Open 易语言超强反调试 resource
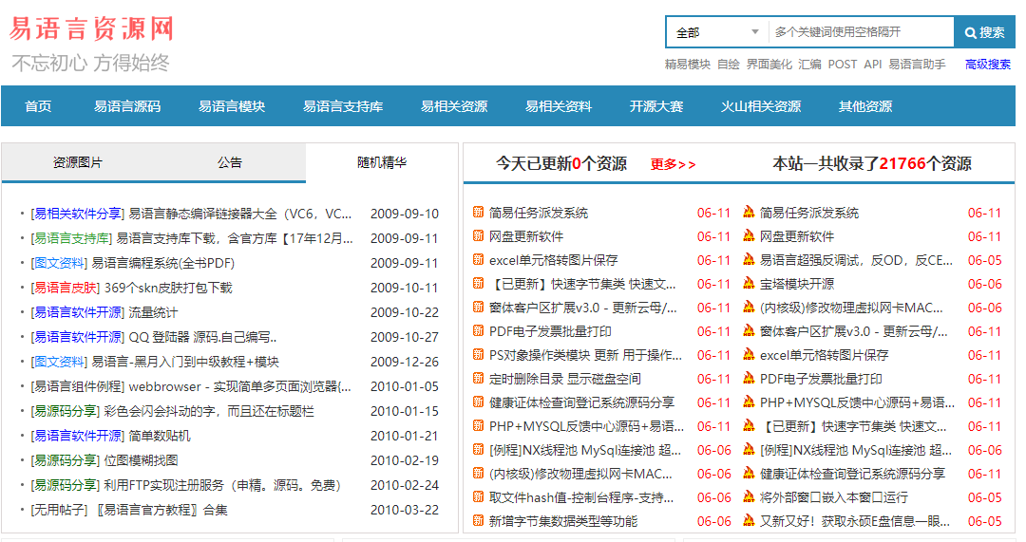The image size is (1026, 542). [856, 260]
